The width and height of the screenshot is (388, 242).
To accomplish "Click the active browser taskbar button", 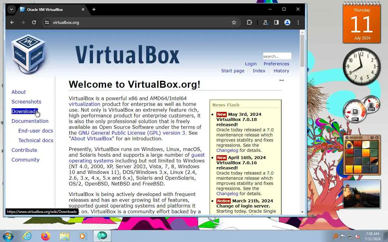I will tap(102, 236).
